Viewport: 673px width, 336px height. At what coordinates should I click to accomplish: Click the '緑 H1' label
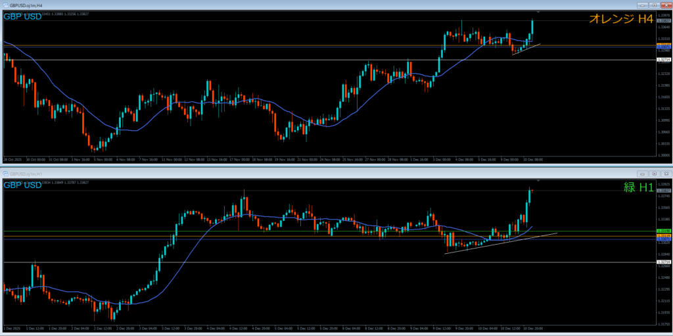638,187
